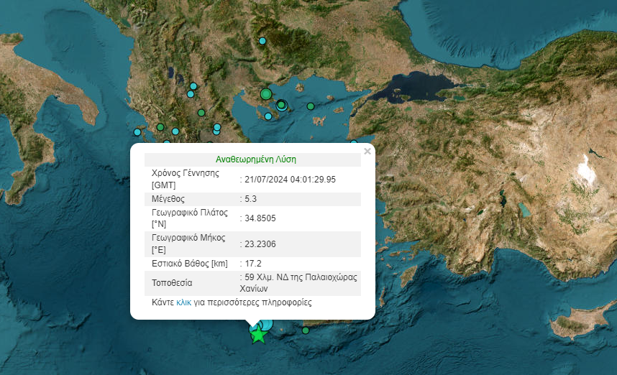The image size is (617, 375).
Task: Click the largest green circle marker near Thessaloniki
Action: click(266, 93)
